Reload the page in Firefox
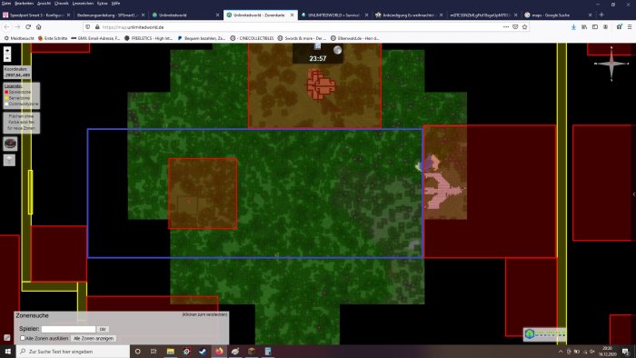The width and height of the screenshot is (636, 358). click(x=28, y=26)
